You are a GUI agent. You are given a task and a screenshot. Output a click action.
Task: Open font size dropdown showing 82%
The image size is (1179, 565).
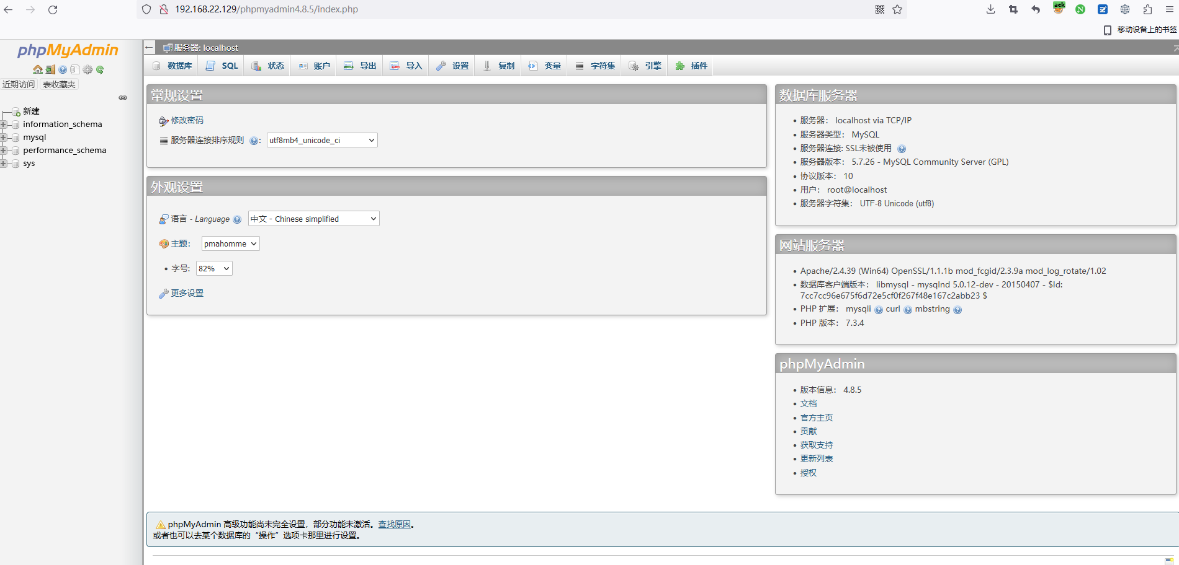(x=214, y=268)
